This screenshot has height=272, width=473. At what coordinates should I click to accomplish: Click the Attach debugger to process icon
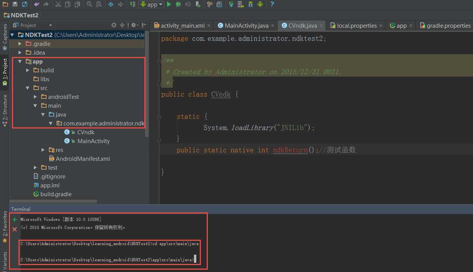pos(198,4)
